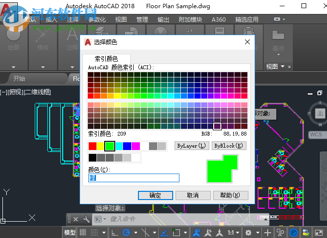Open snap mode settings dropdown arrow
The image size is (327, 238).
click(104, 233)
